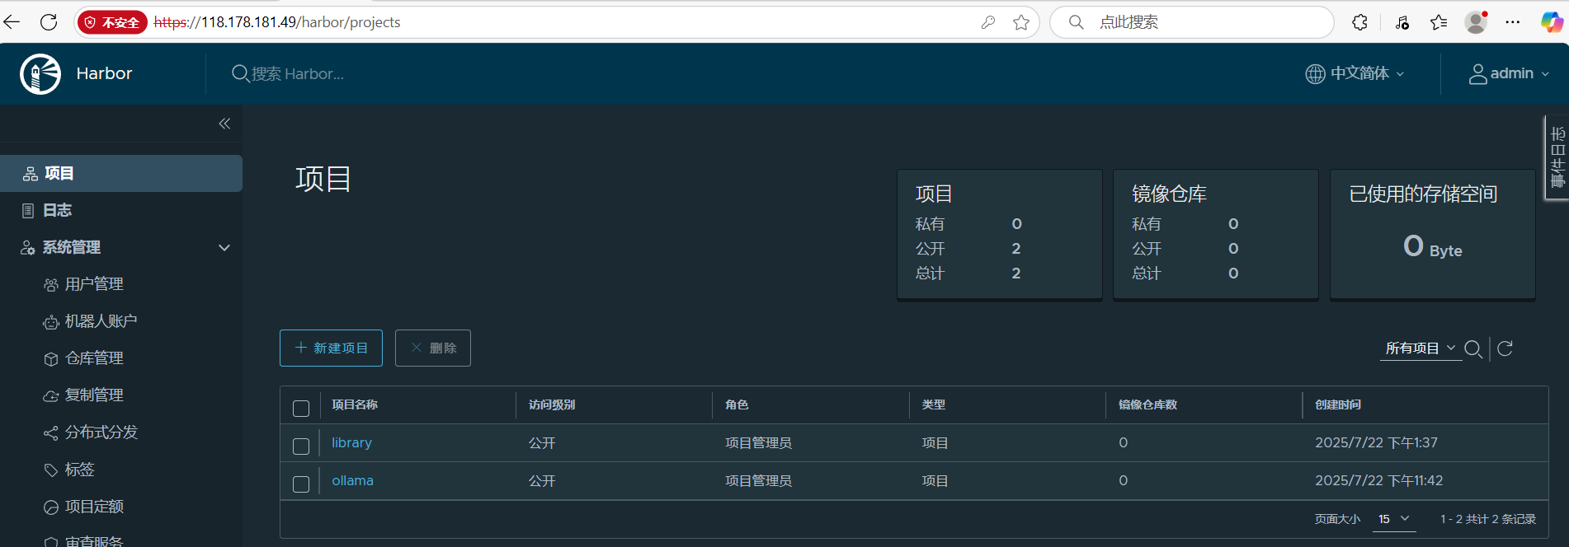The width and height of the screenshot is (1569, 547).
Task: Sort by 创建时间 column header
Action: [1338, 404]
